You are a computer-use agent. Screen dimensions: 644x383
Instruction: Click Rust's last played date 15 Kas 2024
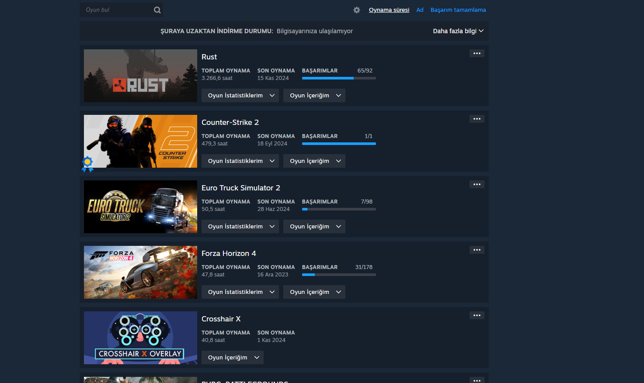273,78
